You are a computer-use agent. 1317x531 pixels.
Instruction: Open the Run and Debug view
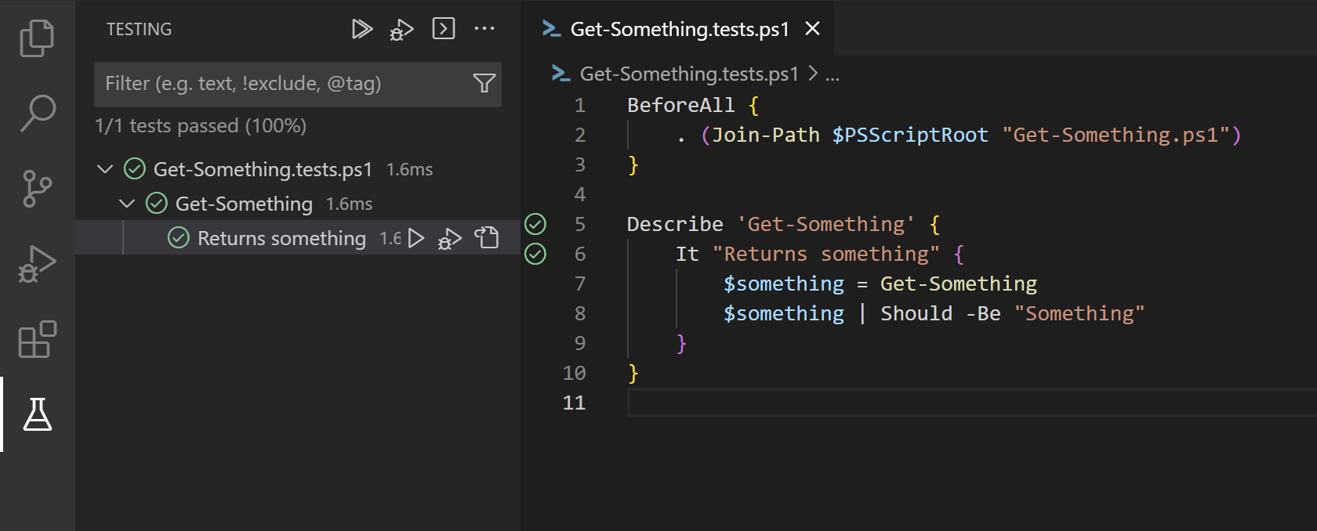(37, 264)
